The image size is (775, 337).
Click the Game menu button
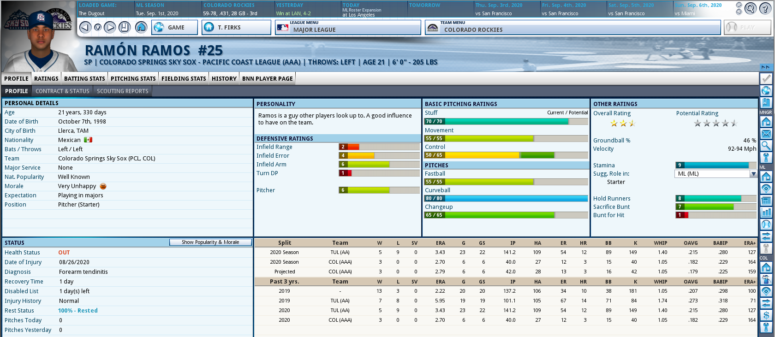(174, 28)
